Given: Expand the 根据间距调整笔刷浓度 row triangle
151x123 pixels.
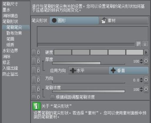Looking at the screenshot, I should (39, 97).
